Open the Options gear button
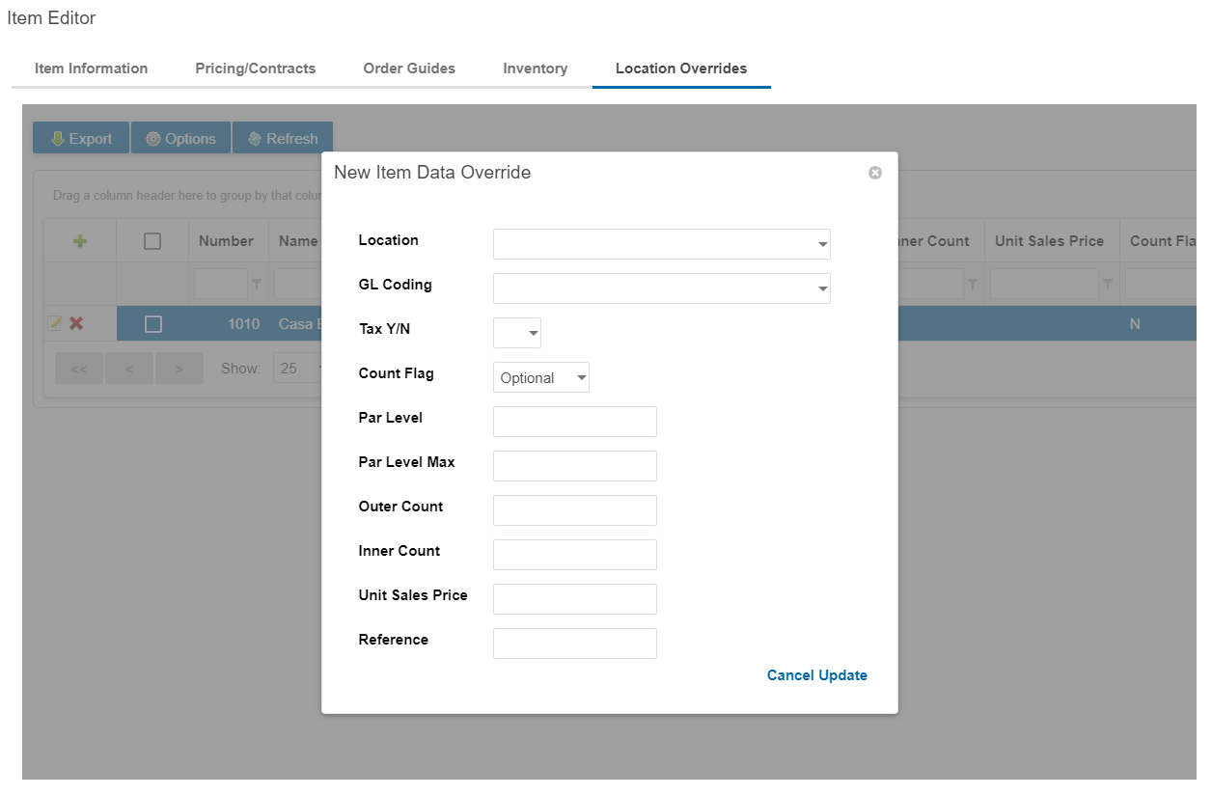Viewport: 1212px width, 796px height. click(x=180, y=138)
